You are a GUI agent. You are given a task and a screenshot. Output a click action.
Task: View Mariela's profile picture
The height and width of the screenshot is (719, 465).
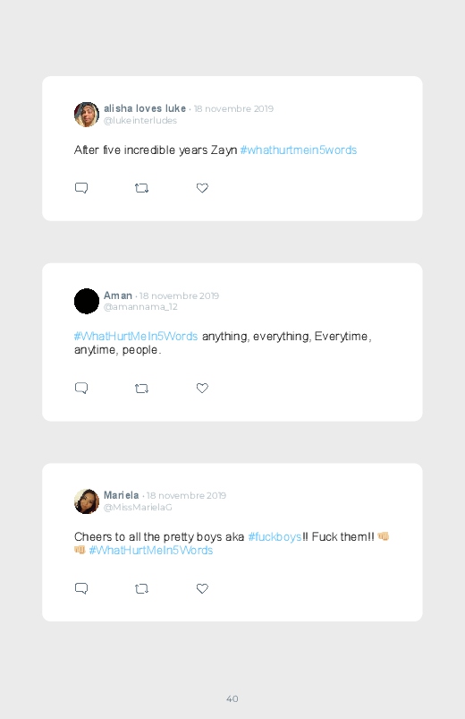pyautogui.click(x=87, y=501)
